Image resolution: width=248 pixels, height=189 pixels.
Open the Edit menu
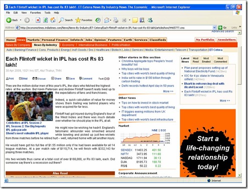(16, 13)
